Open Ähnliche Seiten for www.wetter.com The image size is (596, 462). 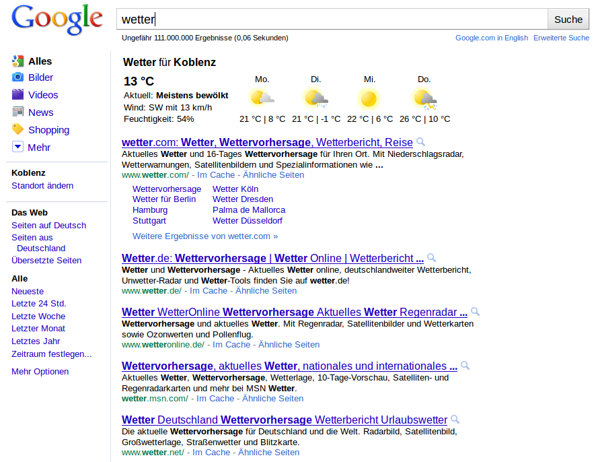(273, 175)
